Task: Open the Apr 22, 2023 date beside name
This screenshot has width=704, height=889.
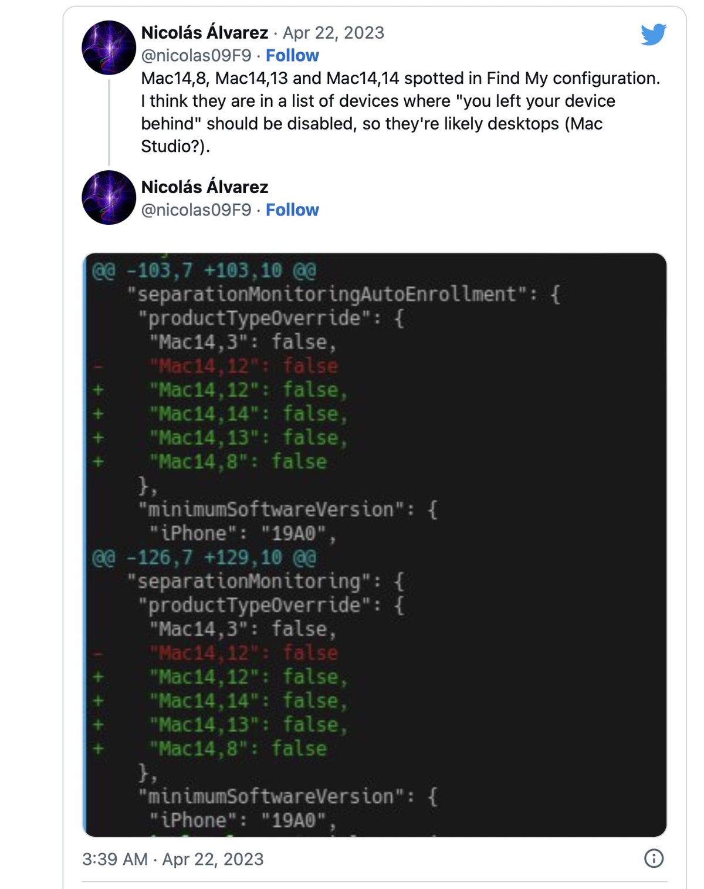Action: click(333, 32)
